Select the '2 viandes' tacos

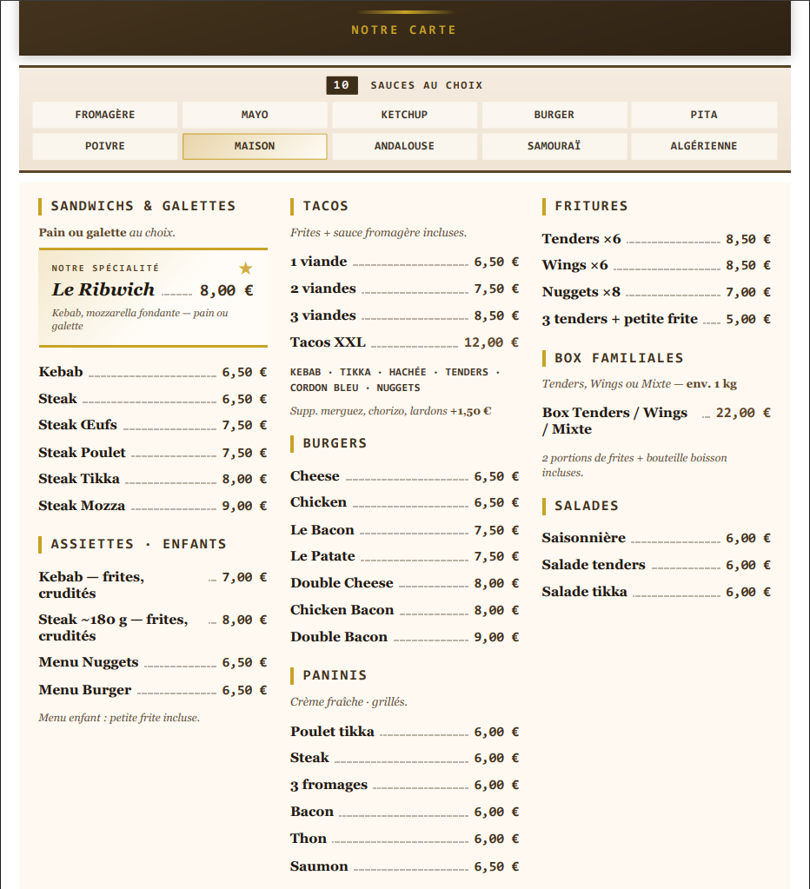(405, 289)
